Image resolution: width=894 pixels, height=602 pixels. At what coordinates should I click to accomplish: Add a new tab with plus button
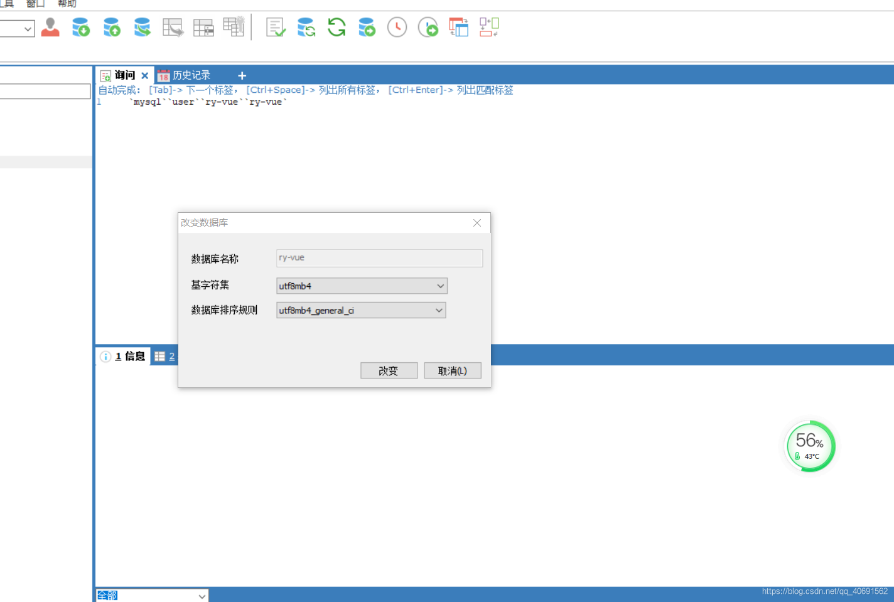tap(242, 76)
